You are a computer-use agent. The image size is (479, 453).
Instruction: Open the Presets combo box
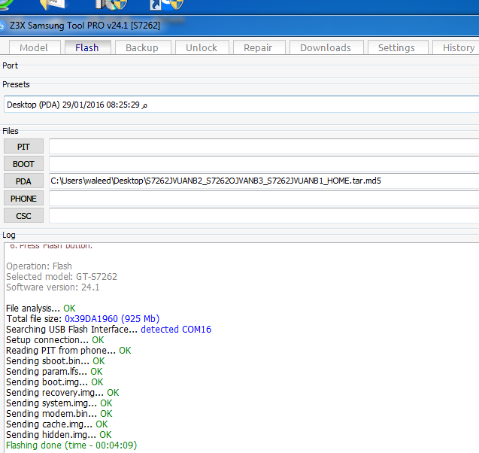coord(241,105)
